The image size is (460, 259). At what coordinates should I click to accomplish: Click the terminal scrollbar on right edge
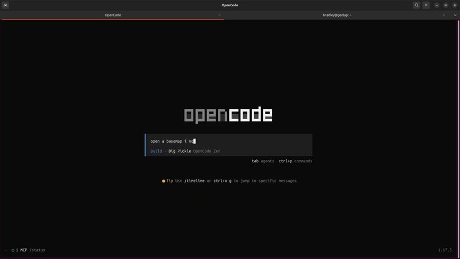pos(458,138)
